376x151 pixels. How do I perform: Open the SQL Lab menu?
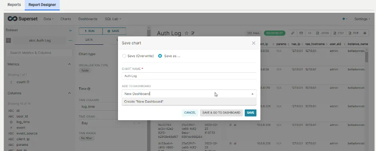click(113, 19)
